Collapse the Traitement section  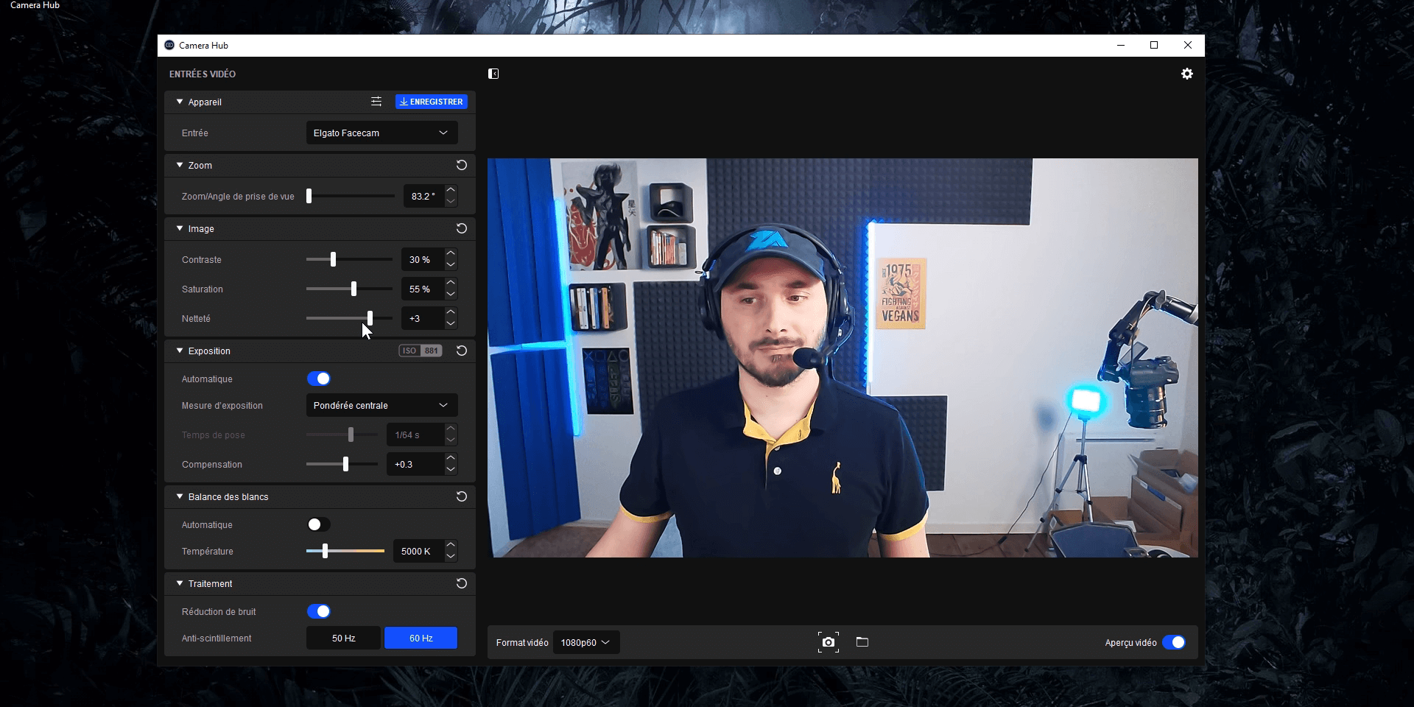(180, 583)
